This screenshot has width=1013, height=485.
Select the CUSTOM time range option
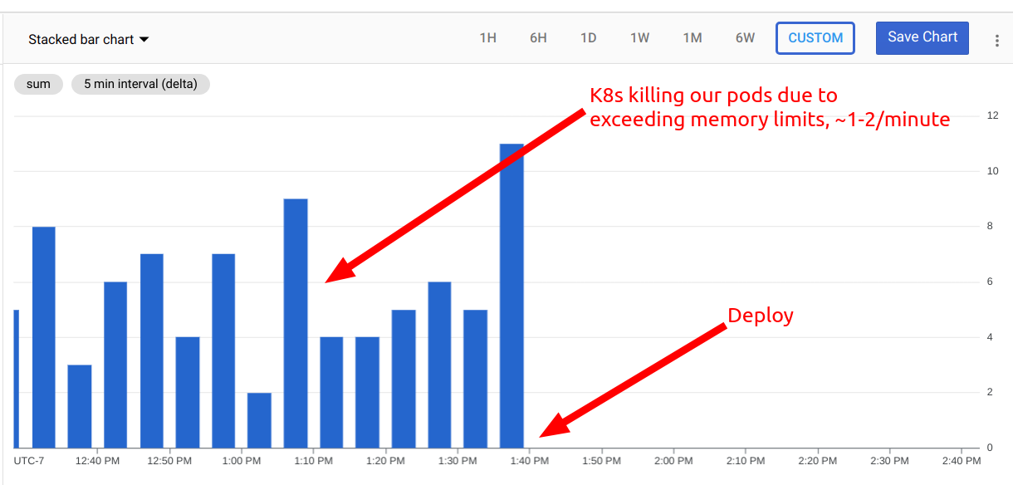[x=815, y=37]
